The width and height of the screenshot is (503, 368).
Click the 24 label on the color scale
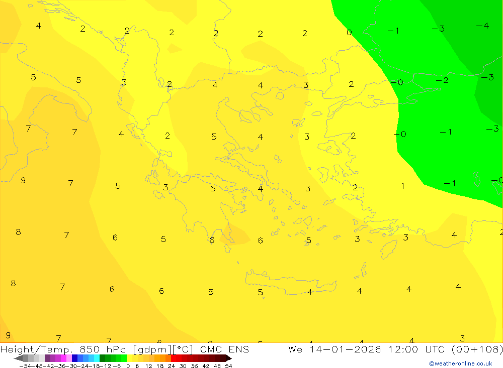coord(172,366)
